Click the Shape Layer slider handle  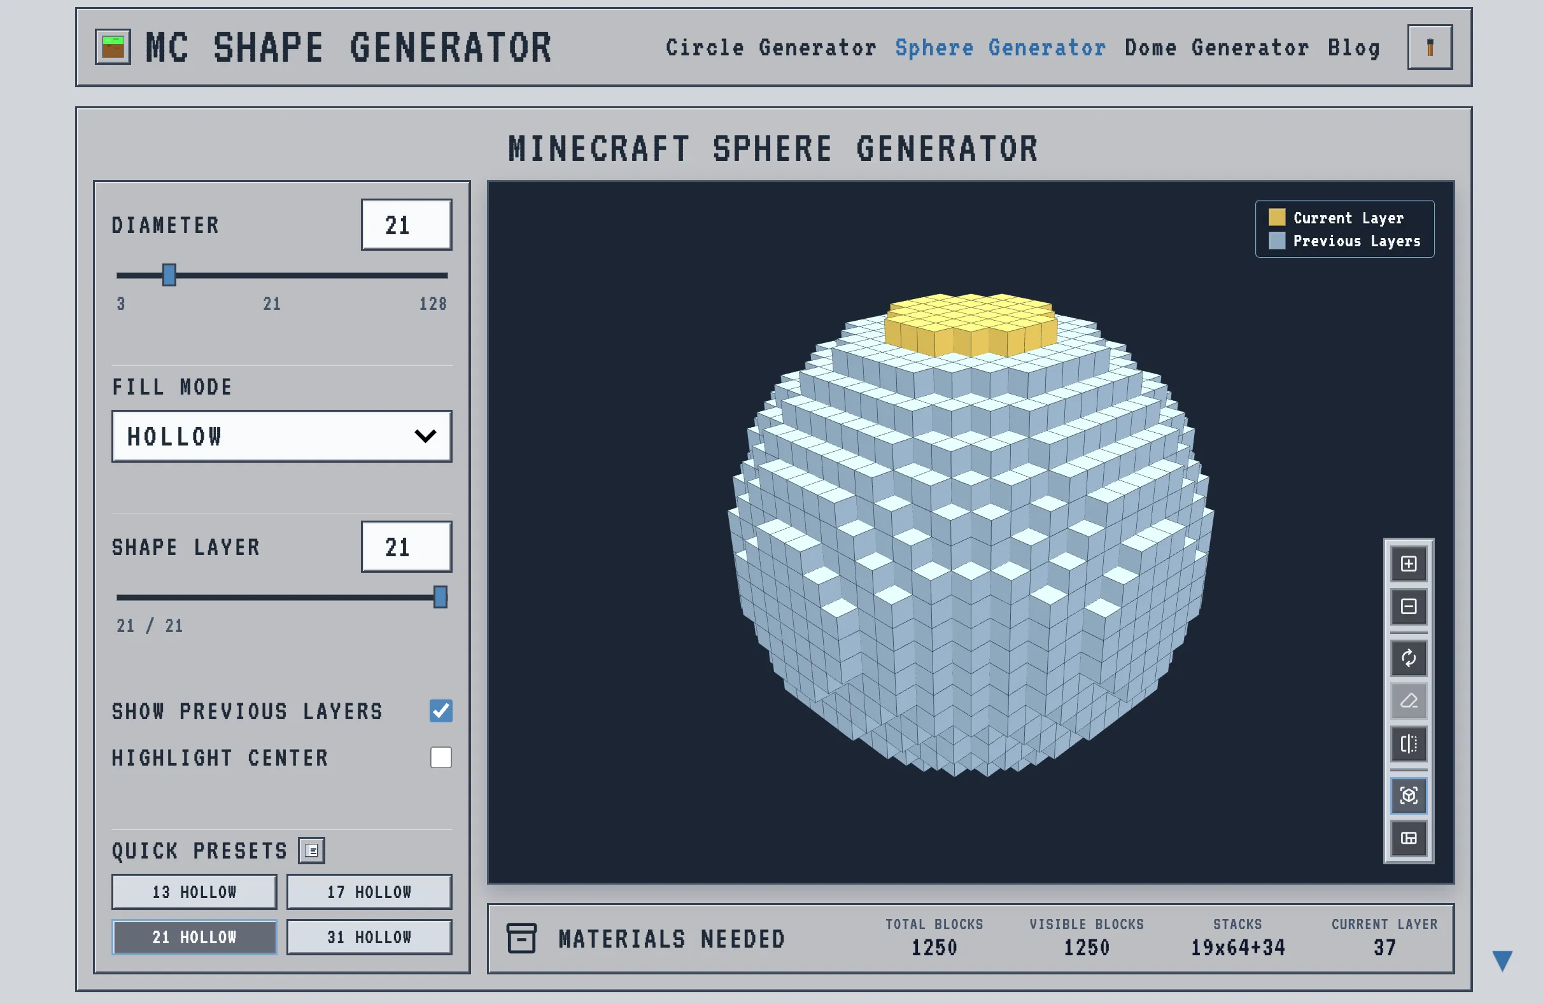[x=440, y=597]
